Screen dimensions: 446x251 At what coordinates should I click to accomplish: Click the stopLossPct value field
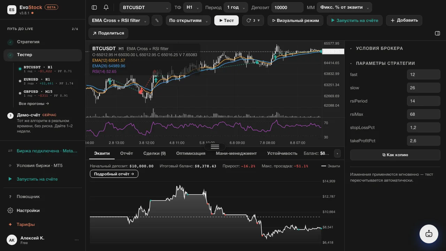pyautogui.click(x=424, y=128)
